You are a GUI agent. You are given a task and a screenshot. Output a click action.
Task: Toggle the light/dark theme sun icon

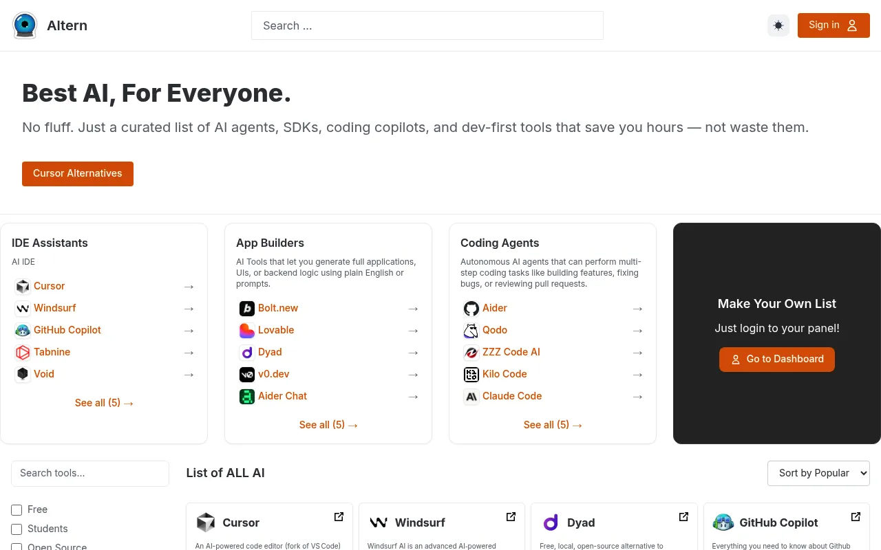coord(778,25)
